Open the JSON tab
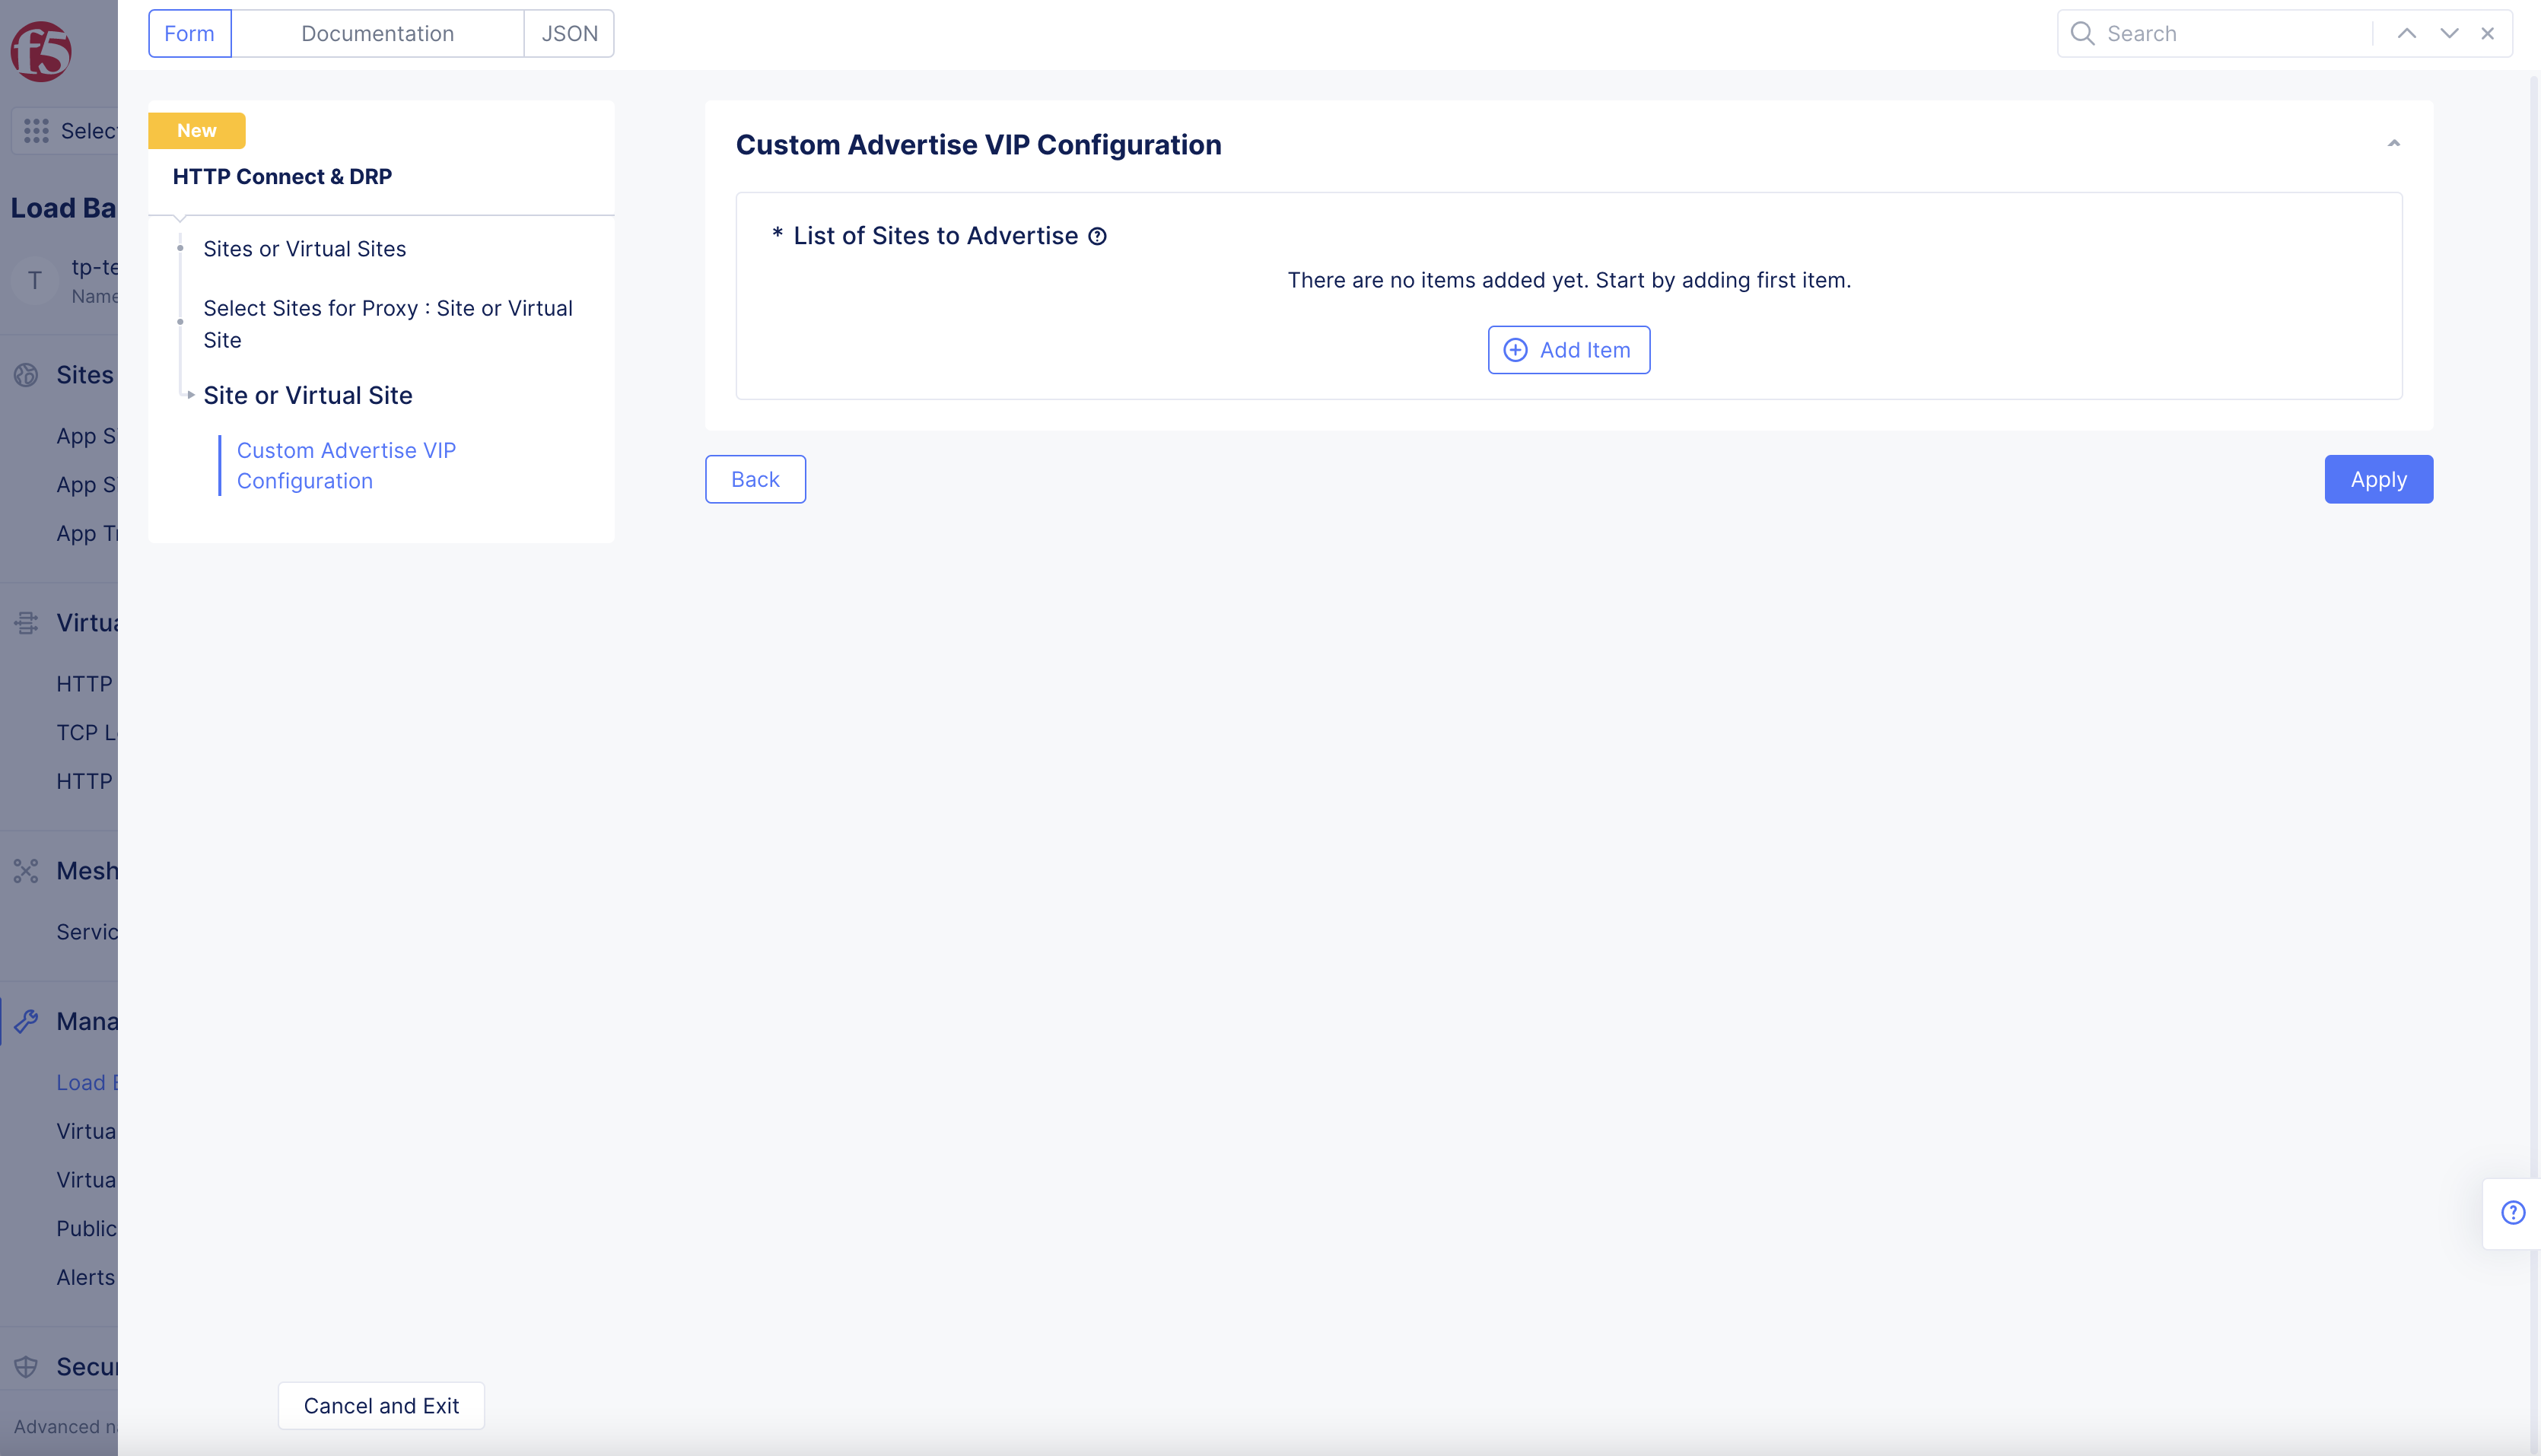 pos(568,33)
